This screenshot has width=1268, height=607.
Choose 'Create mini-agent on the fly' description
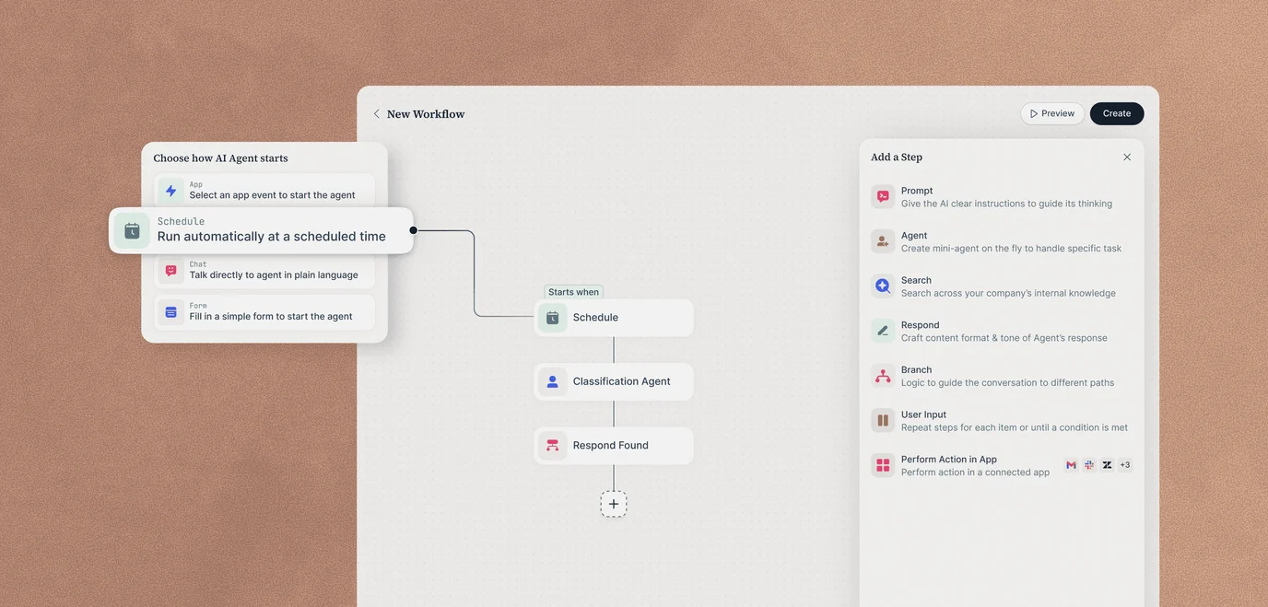1011,249
